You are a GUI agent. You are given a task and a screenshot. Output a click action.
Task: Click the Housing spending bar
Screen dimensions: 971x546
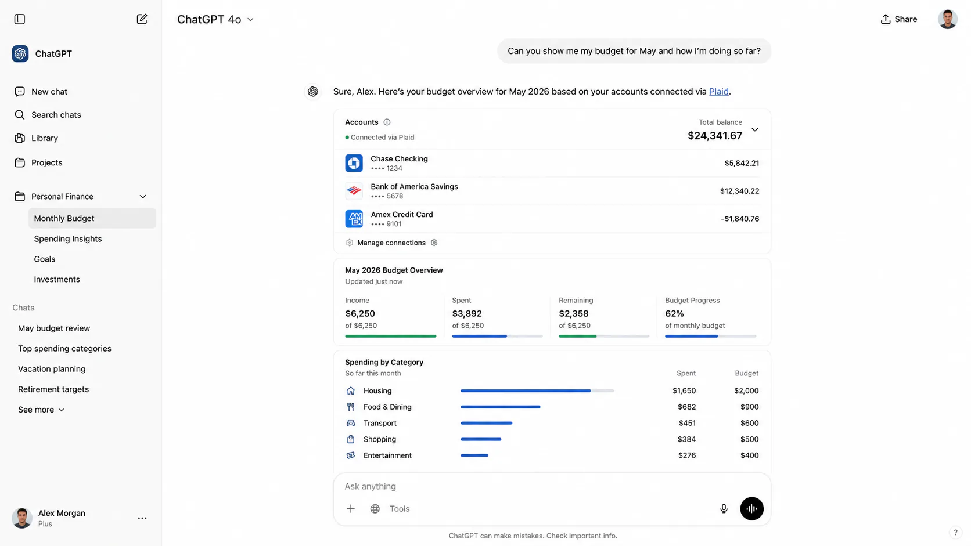click(x=537, y=391)
